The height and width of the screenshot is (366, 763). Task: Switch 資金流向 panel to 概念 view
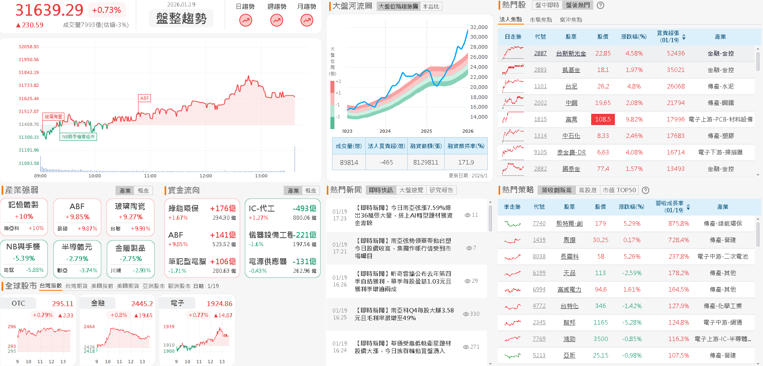311,190
